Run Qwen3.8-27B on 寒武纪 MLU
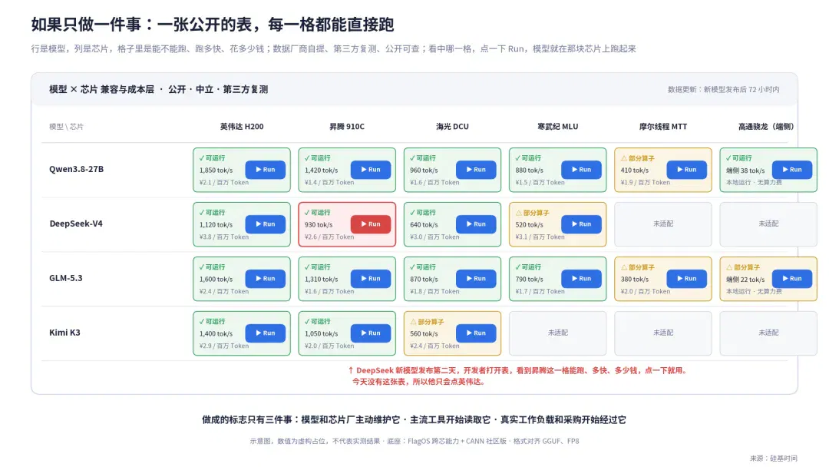829x467 pixels. [x=581, y=170]
